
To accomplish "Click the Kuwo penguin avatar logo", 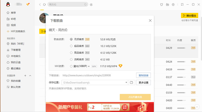I will [x=8, y=4].
